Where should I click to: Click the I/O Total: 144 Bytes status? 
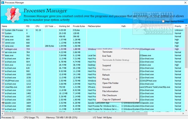pos(102,118)
